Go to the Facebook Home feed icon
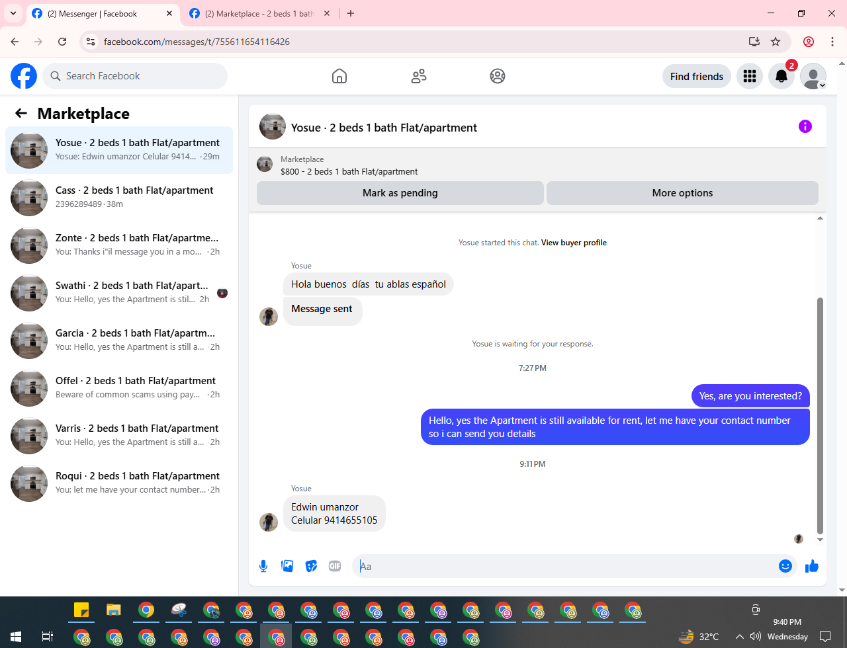 (339, 76)
